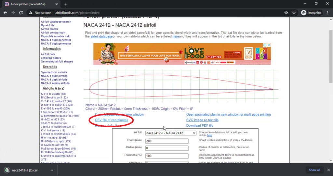Open B b29root to bw3 (22) list
The width and height of the screenshot is (333, 176).
(54, 97)
